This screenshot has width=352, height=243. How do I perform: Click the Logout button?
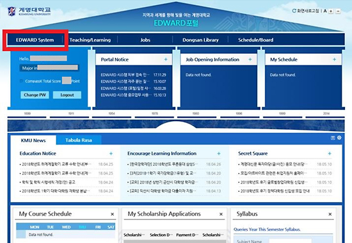(67, 95)
